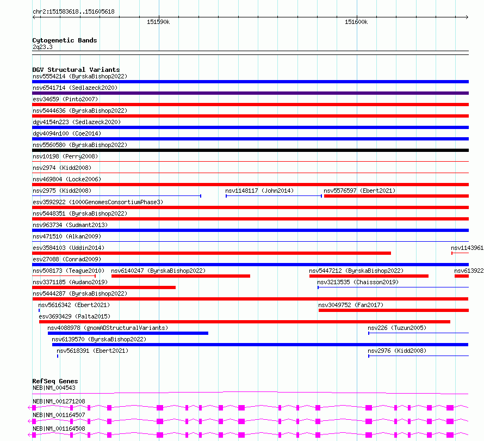Image resolution: width=484 pixels, height=441 pixels.
Task: Select the nsv6541714 (Sedlazeck2020) purple bar
Action: [250, 93]
